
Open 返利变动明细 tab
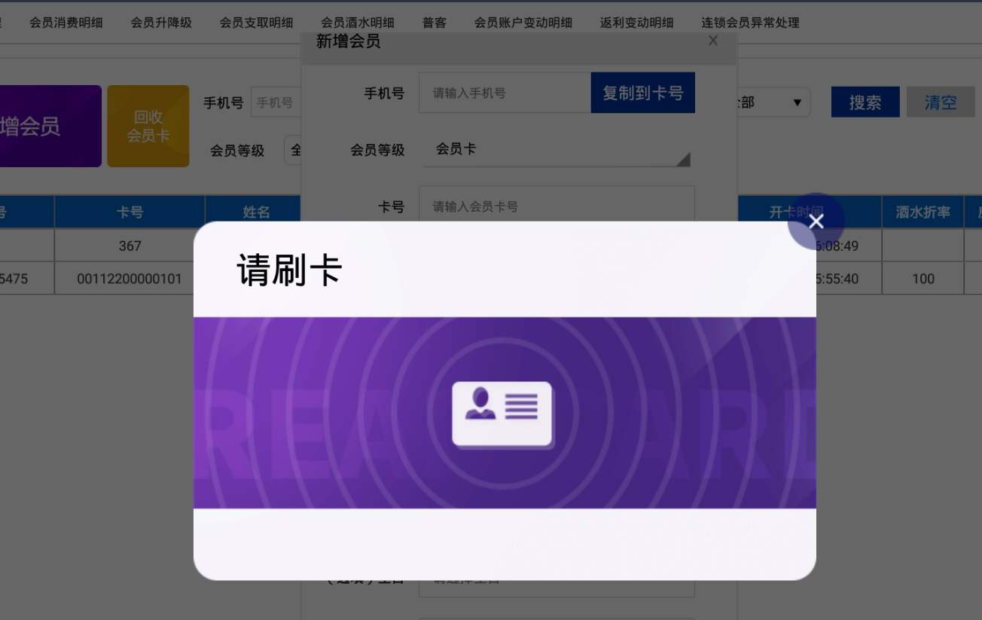637,23
